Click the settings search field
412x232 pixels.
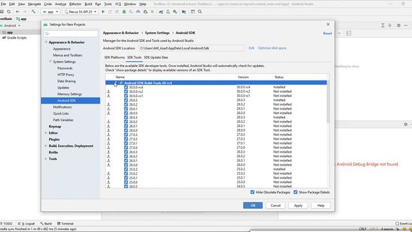tap(71, 34)
